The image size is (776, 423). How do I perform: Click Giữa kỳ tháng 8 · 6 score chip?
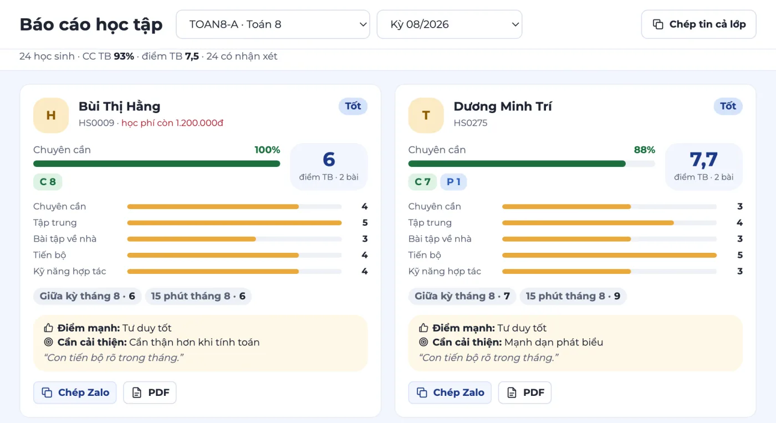(x=88, y=296)
